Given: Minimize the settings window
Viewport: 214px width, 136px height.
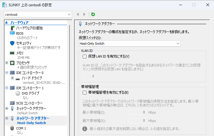Looking at the screenshot, I should (x=181, y=5).
